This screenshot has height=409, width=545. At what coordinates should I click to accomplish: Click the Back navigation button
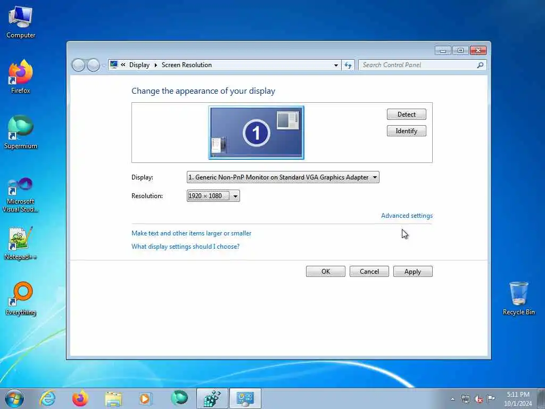tap(78, 65)
